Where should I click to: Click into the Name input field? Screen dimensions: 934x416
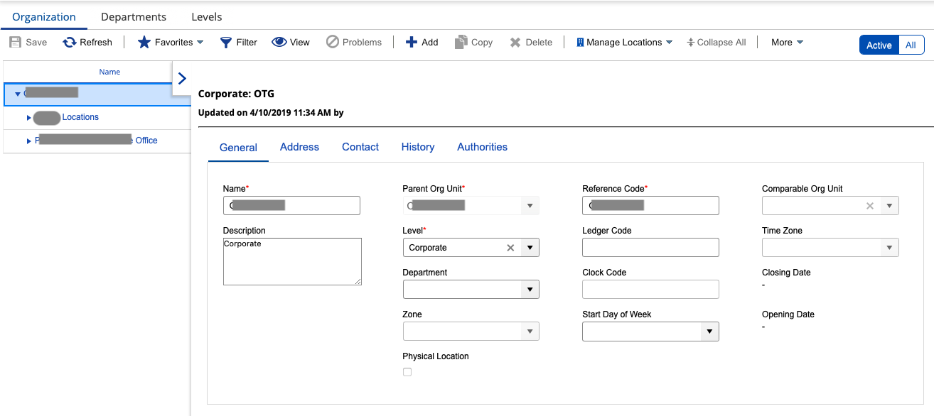point(291,206)
